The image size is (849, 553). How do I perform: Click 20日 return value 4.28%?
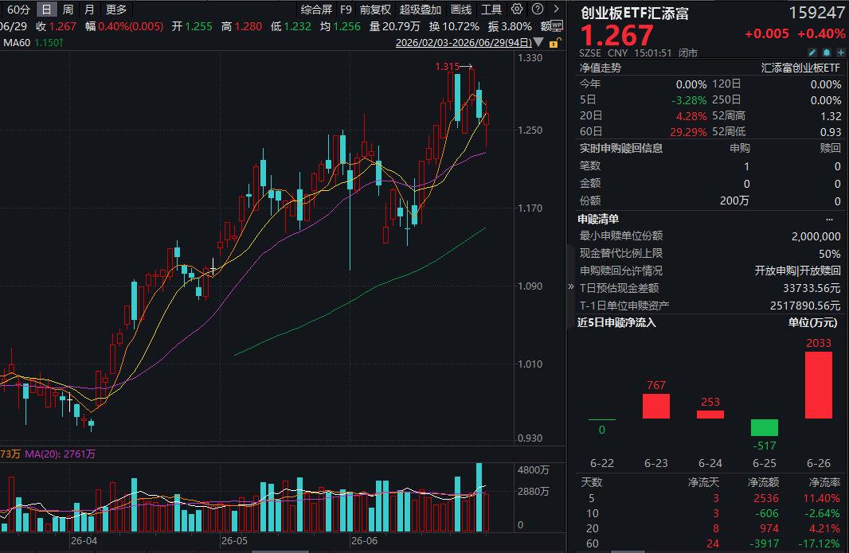[x=691, y=116]
